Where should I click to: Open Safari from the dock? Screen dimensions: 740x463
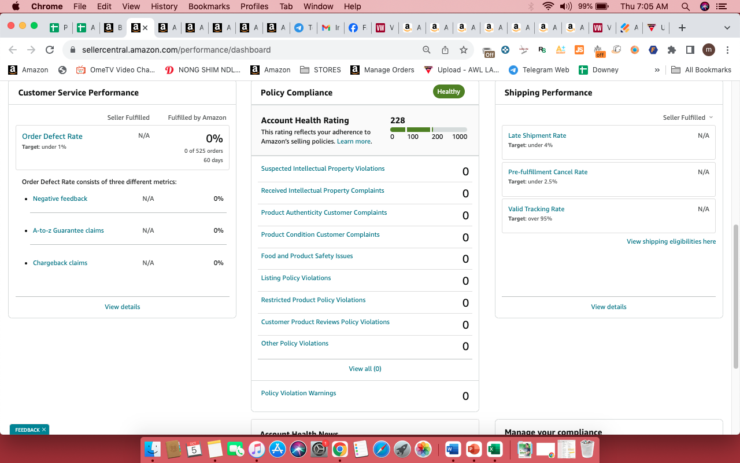coord(382,449)
